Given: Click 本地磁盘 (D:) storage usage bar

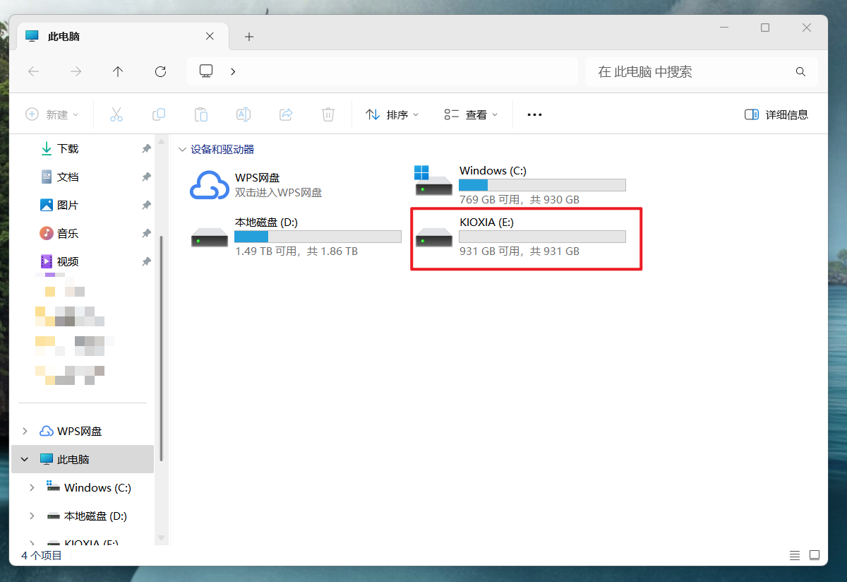Looking at the screenshot, I should tap(318, 237).
